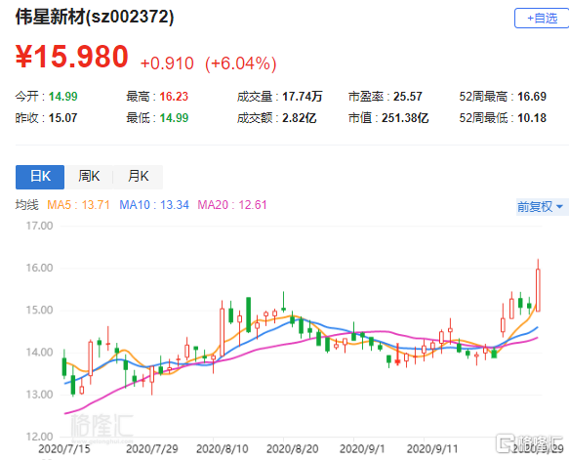Screen dimensions: 569x460
Task: Click the 12.00 y-axis label
Action: [x=40, y=437]
